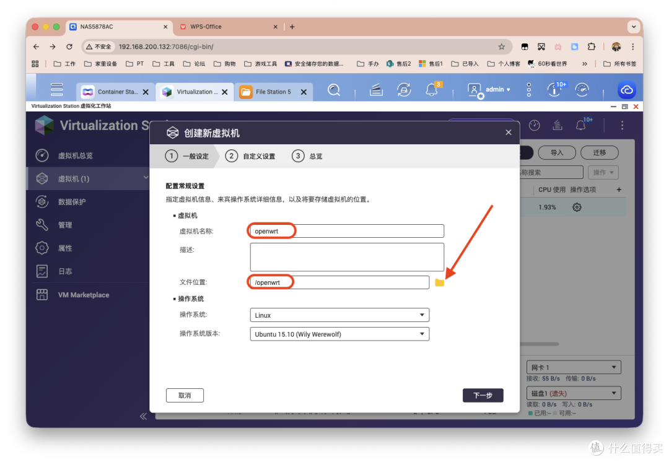Open the 所有书签 all bookmarks folder
Screen dimensions: 669x462
(620, 64)
